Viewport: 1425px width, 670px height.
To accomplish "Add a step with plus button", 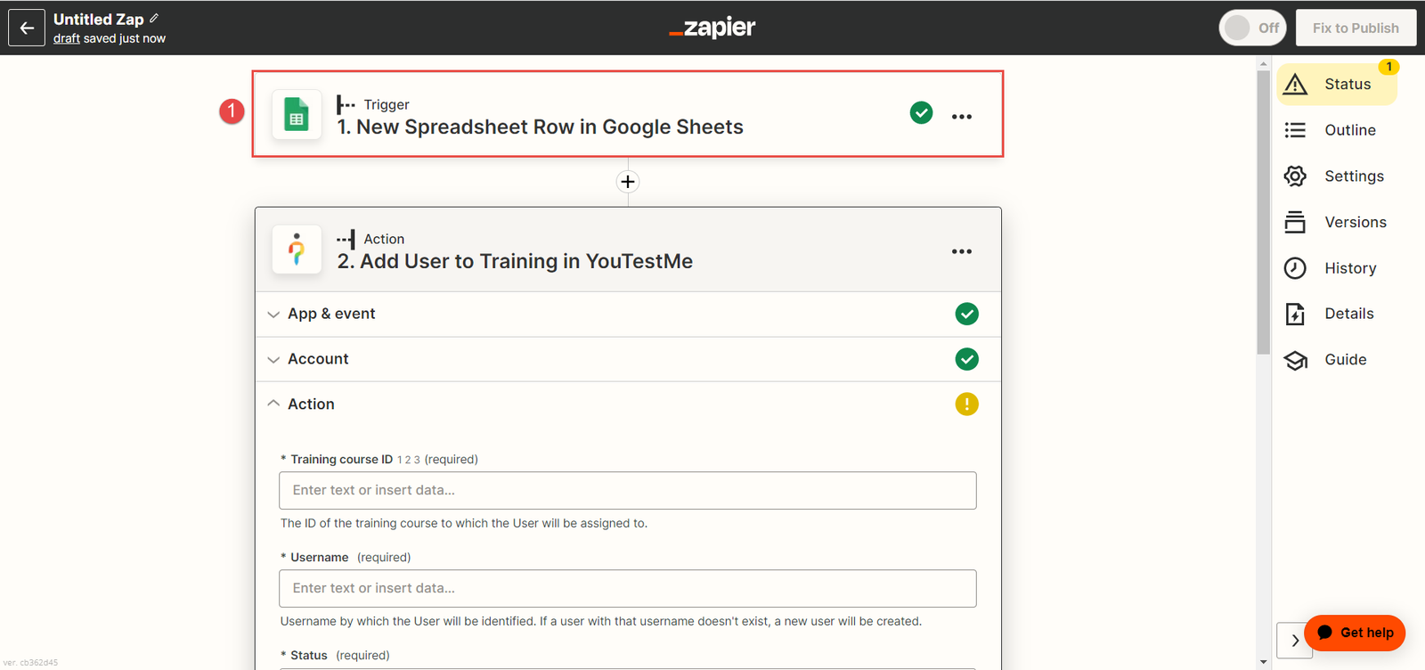I will click(628, 182).
